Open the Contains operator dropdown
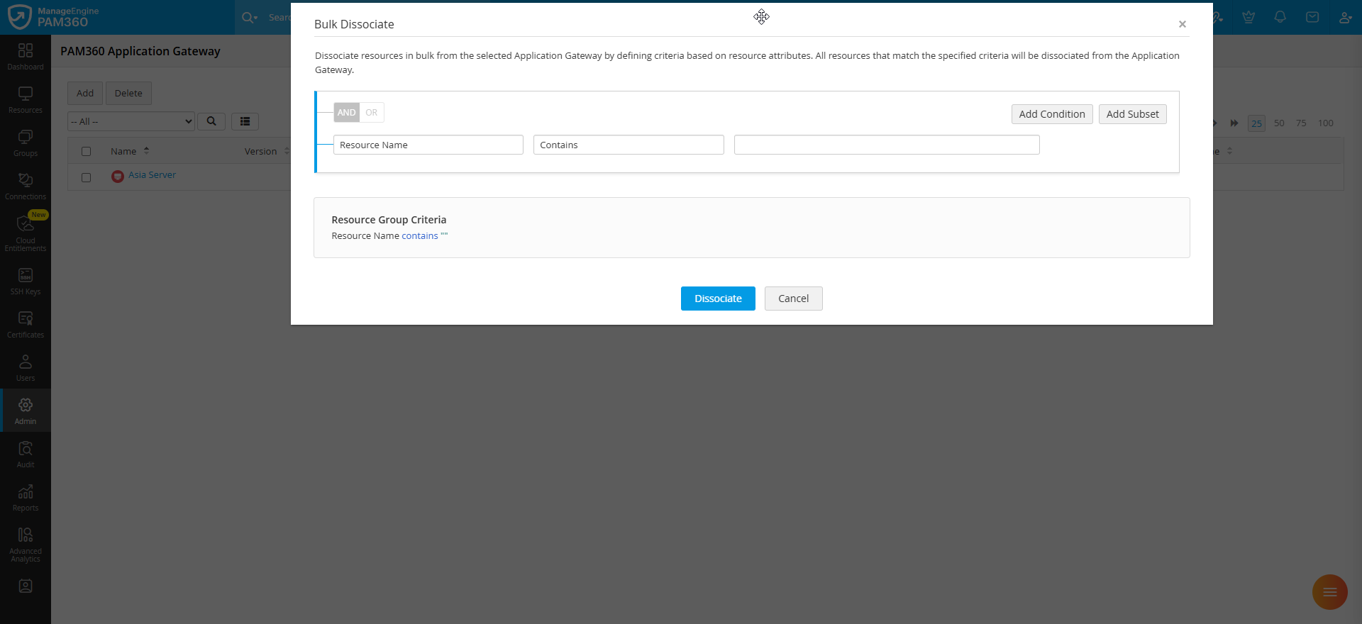 [629, 145]
